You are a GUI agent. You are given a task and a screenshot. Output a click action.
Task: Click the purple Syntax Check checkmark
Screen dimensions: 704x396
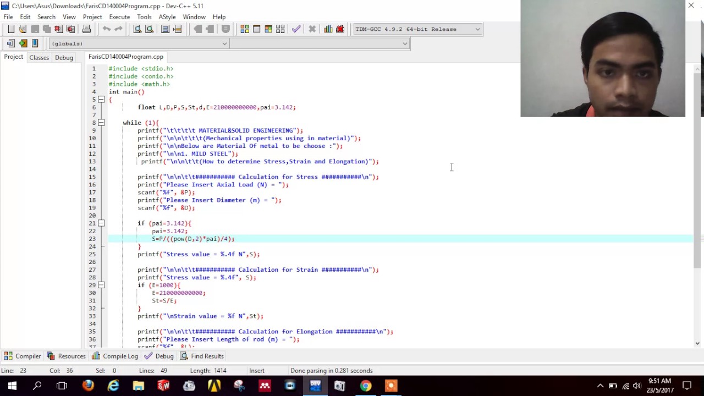pos(296,29)
